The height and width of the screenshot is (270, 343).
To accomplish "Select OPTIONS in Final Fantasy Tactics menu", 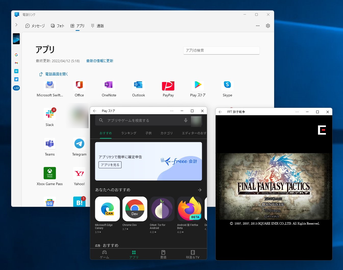I will tap(272, 216).
